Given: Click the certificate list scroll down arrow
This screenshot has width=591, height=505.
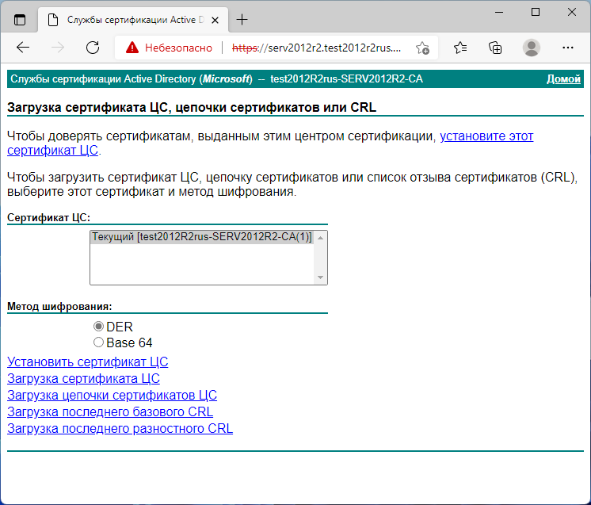Looking at the screenshot, I should point(320,277).
